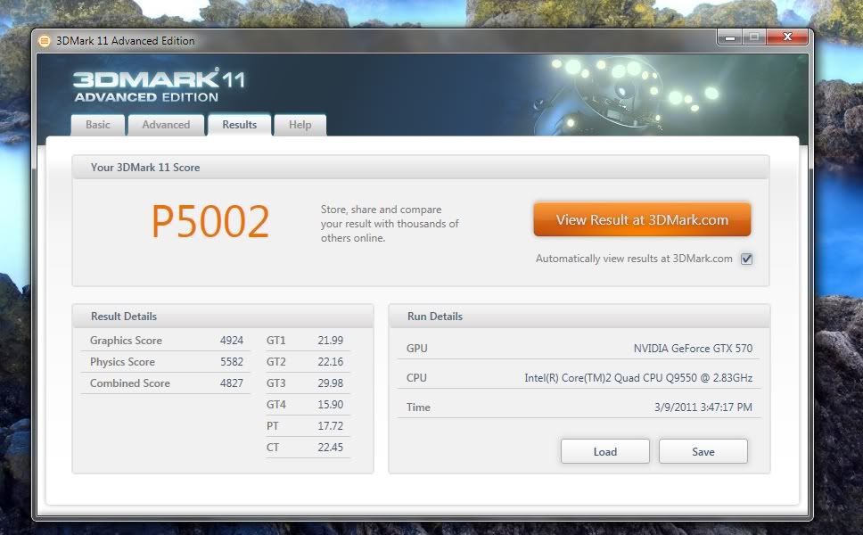The image size is (863, 535).
Task: Click the P5002 score value
Action: [210, 221]
